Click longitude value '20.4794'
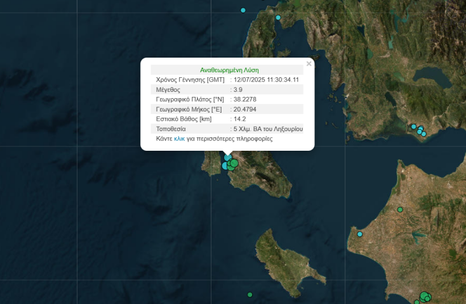The width and height of the screenshot is (466, 304). (245, 109)
